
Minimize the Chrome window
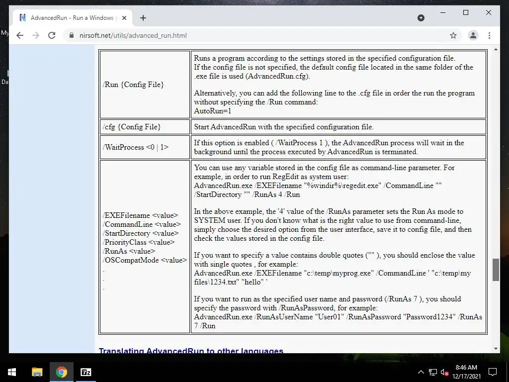[443, 12]
